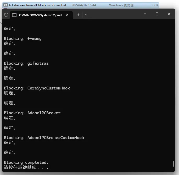The width and height of the screenshot is (179, 175).
Task: Close the C:\WINDOWS\System32\cmd tab
Action: 67,15
